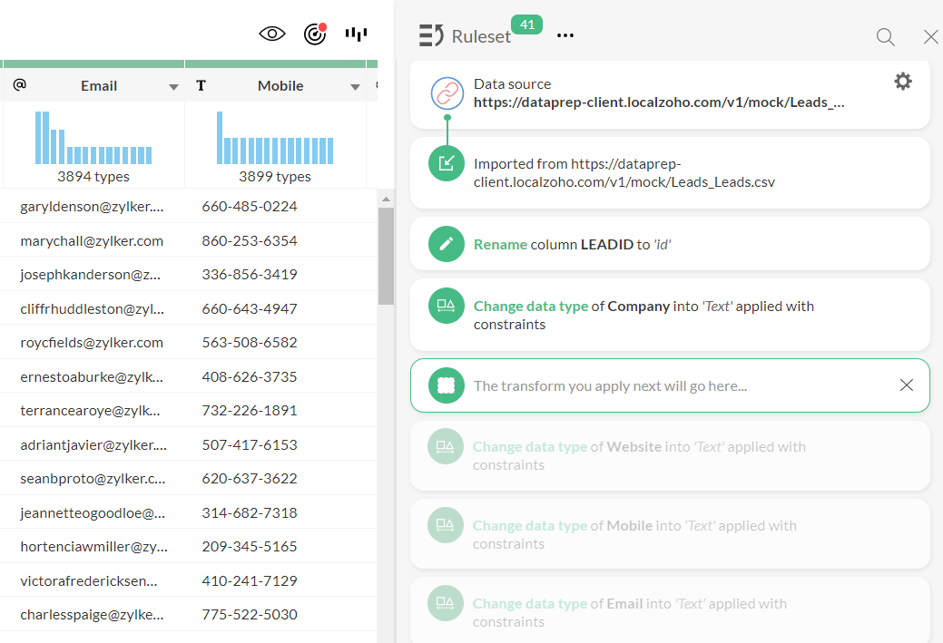The image size is (943, 643).
Task: Click the Ruleset panel icon
Action: pyautogui.click(x=431, y=35)
